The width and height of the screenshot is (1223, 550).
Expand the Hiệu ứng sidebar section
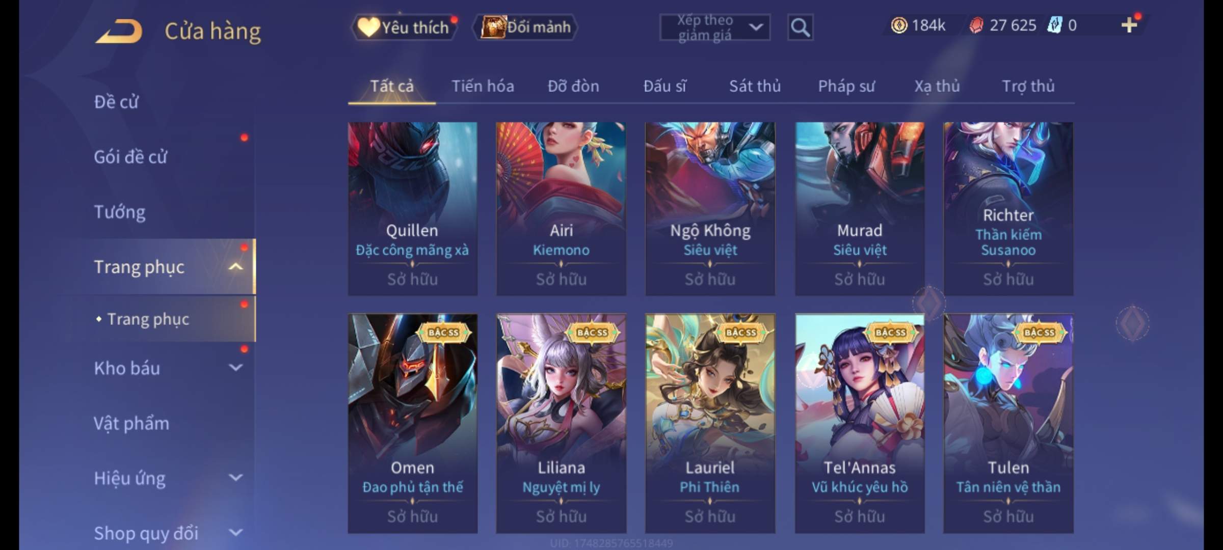pyautogui.click(x=235, y=478)
